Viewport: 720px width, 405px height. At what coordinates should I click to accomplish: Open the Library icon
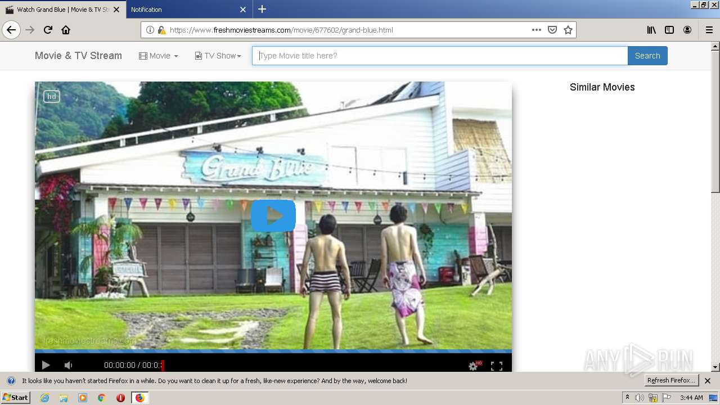coord(651,30)
